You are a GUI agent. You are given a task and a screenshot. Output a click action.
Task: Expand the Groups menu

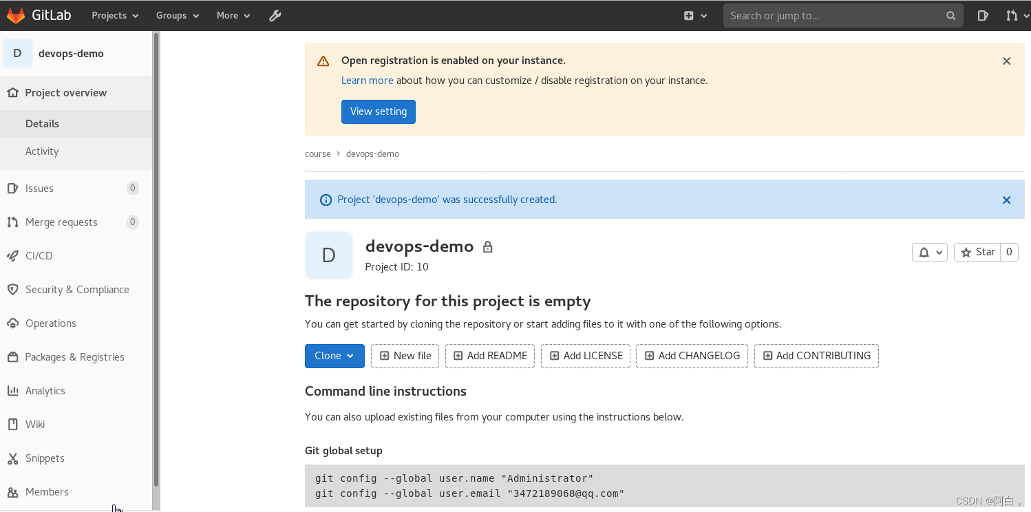coord(178,15)
